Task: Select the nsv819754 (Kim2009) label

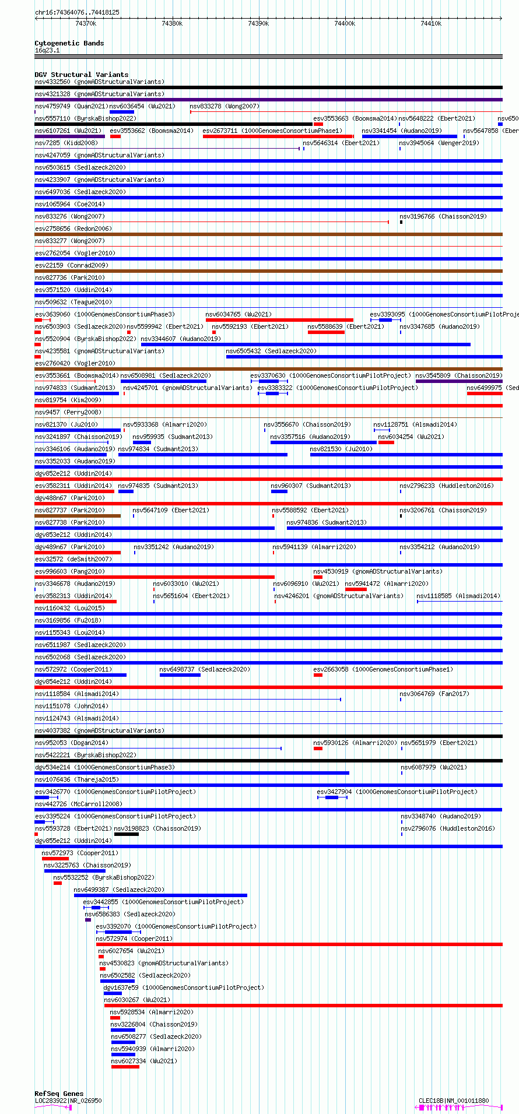Action: point(68,400)
